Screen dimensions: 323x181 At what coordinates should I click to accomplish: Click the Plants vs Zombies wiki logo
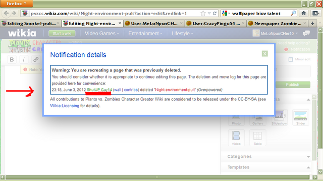coord(20,47)
